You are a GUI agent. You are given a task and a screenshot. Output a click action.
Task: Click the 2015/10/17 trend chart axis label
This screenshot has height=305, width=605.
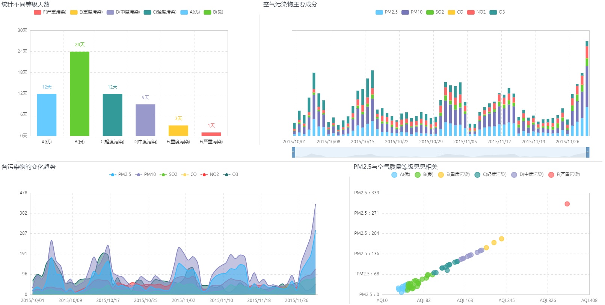[108, 300]
